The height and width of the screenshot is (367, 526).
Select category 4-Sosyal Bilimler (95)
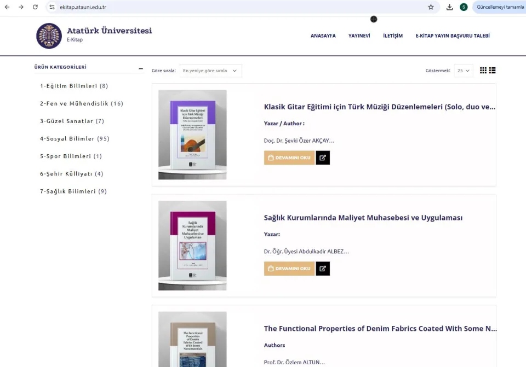click(75, 138)
